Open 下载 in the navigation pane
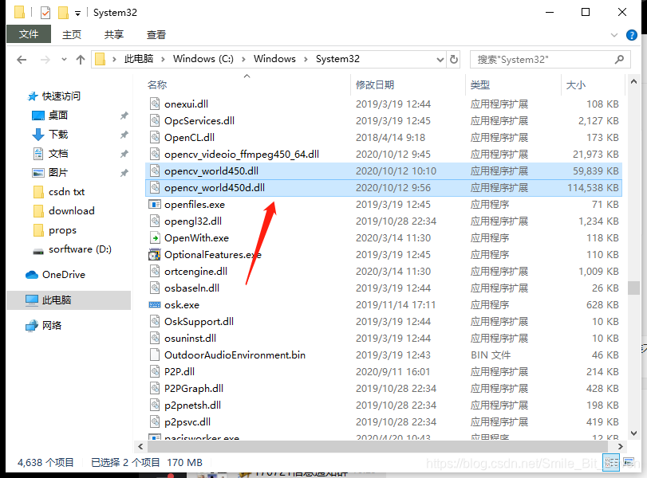The height and width of the screenshot is (478, 647). coord(57,135)
